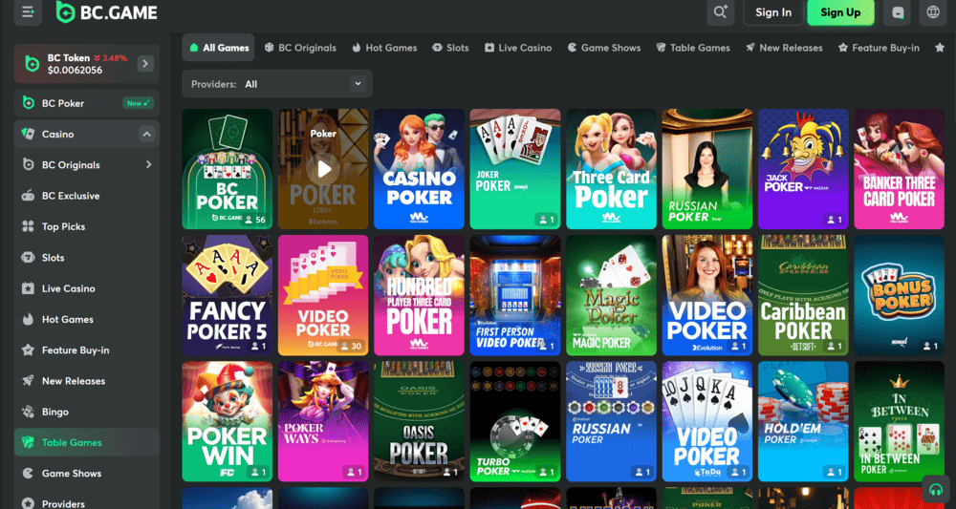Switch to the New Releases tab
Viewport: 956px width, 509px height.
(x=784, y=48)
